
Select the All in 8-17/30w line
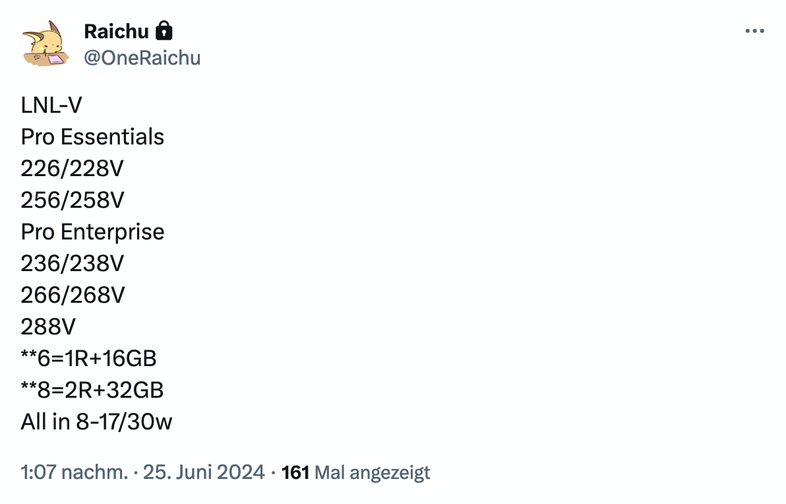[97, 422]
